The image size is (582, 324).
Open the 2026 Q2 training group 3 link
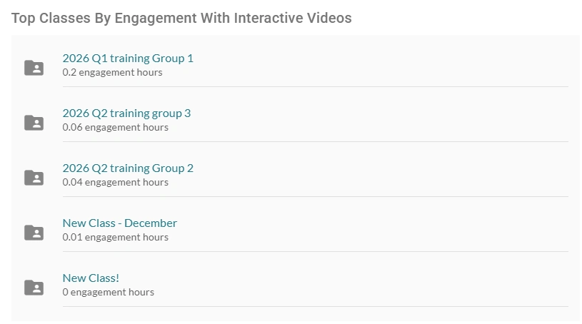[126, 113]
